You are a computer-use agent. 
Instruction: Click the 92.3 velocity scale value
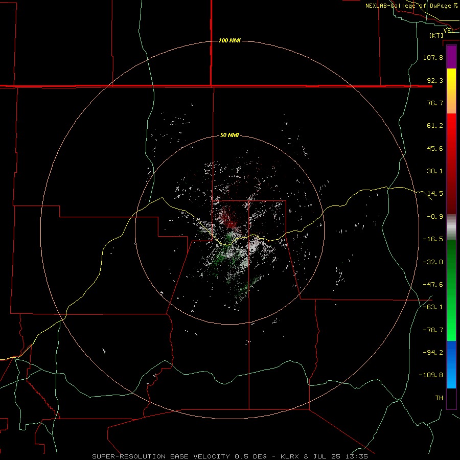point(435,80)
